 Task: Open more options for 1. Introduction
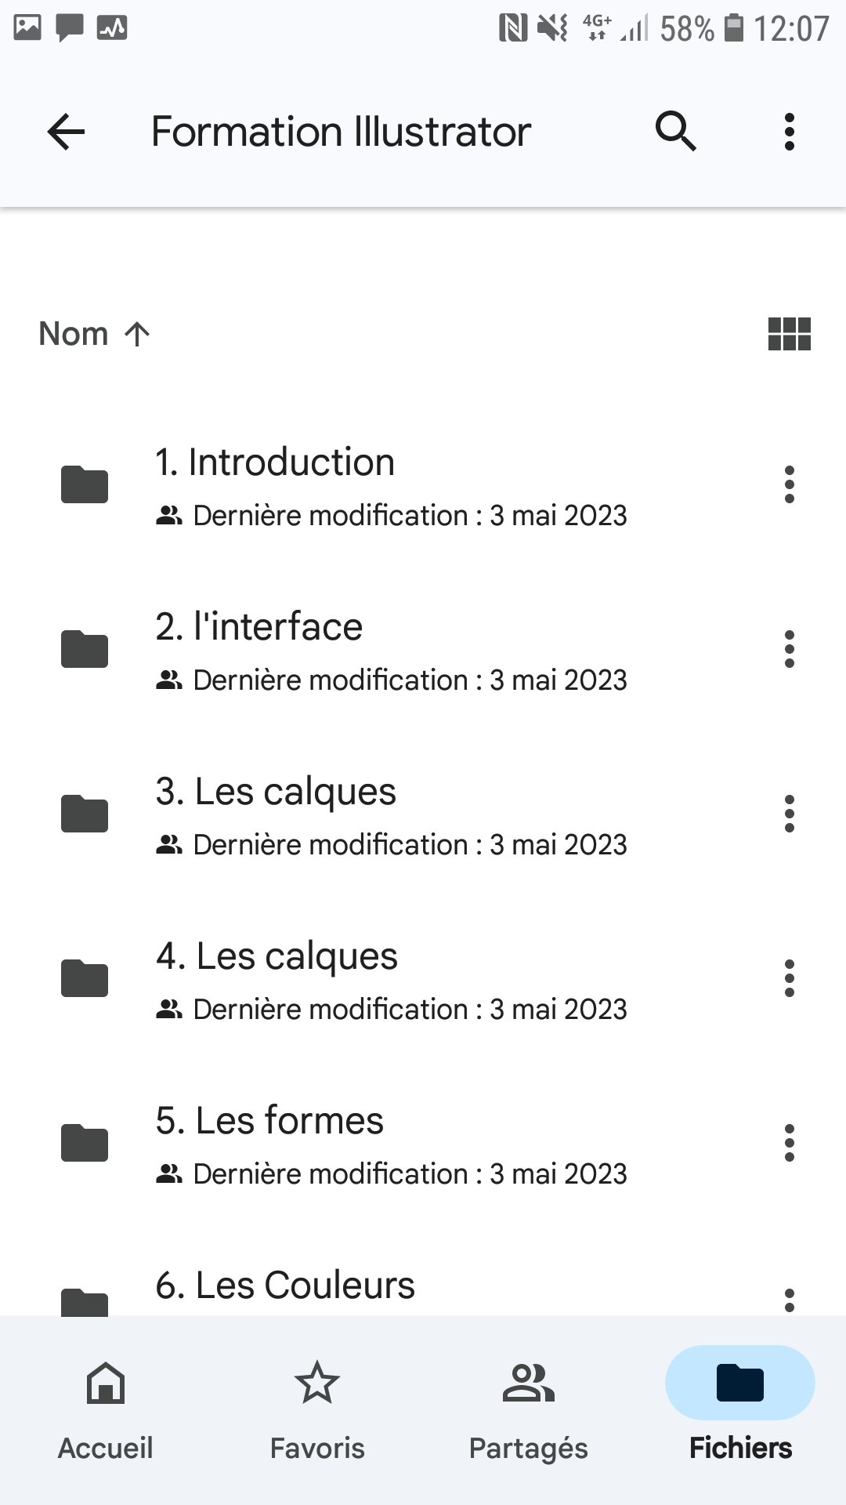789,484
